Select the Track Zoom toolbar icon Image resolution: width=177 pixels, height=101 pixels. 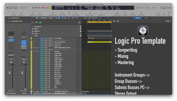coord(21,13)
